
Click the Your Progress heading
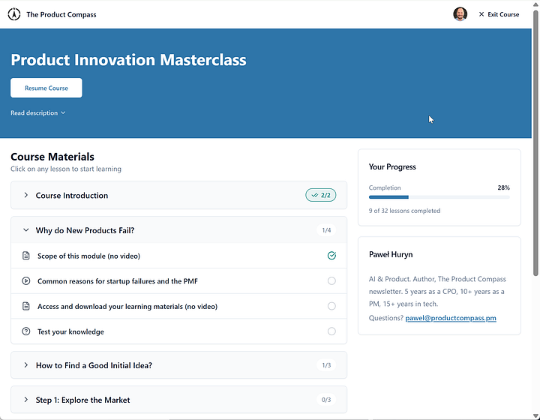tap(392, 167)
